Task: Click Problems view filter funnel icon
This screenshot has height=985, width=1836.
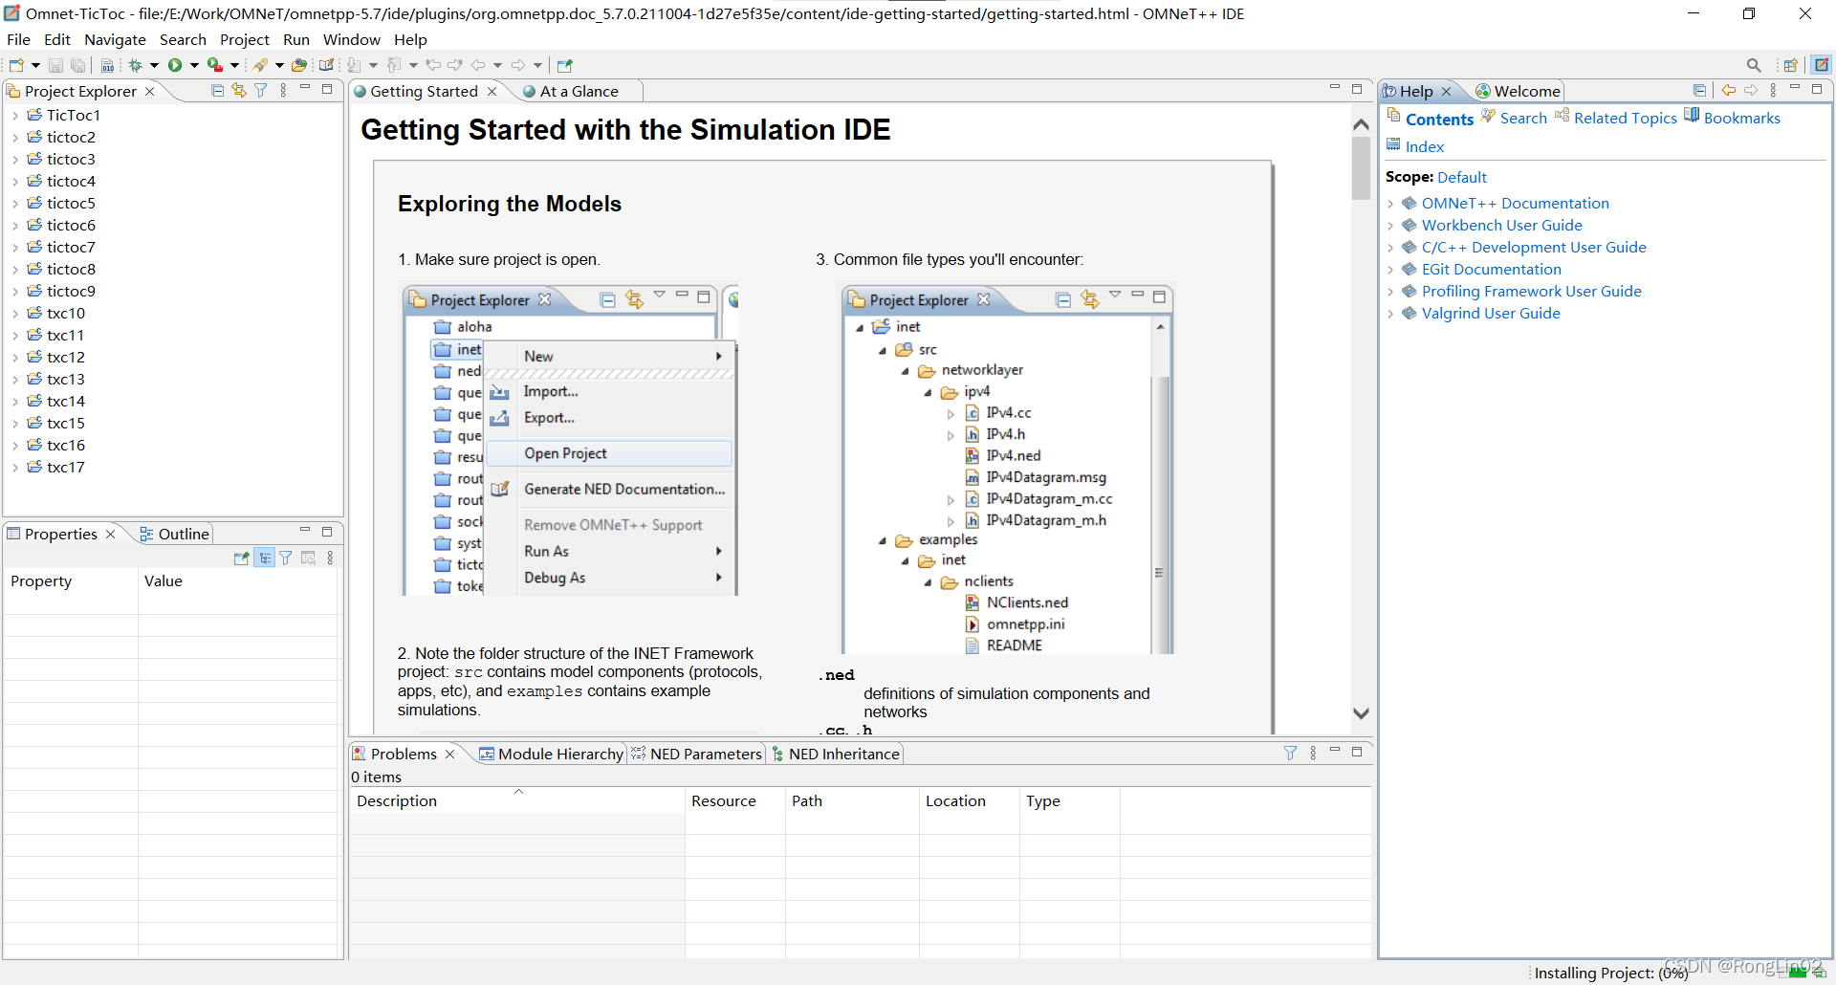Action: pos(1290,753)
